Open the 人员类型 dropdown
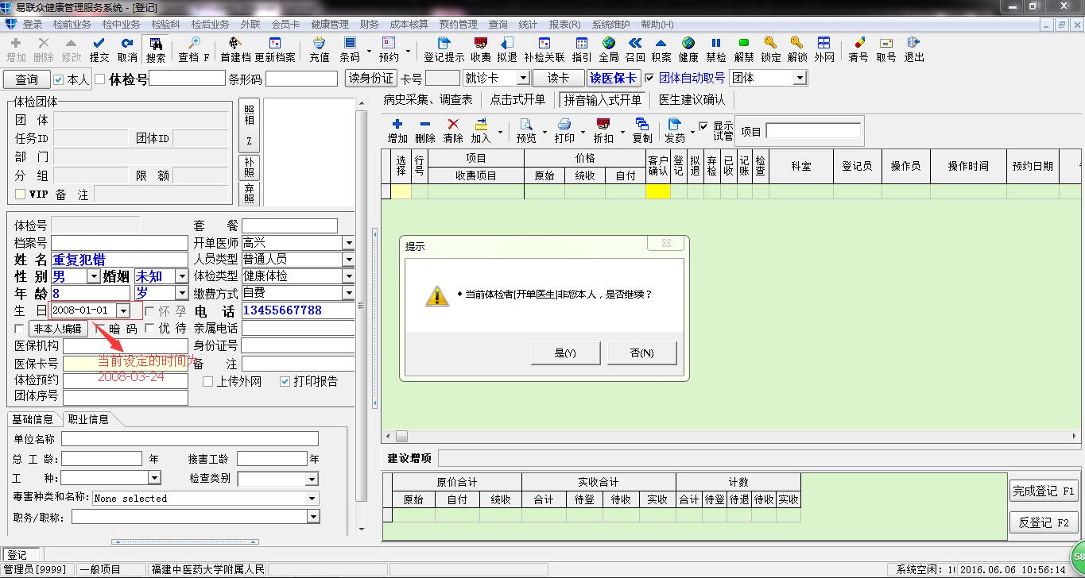Viewport: 1085px width, 578px height. pyautogui.click(x=348, y=260)
